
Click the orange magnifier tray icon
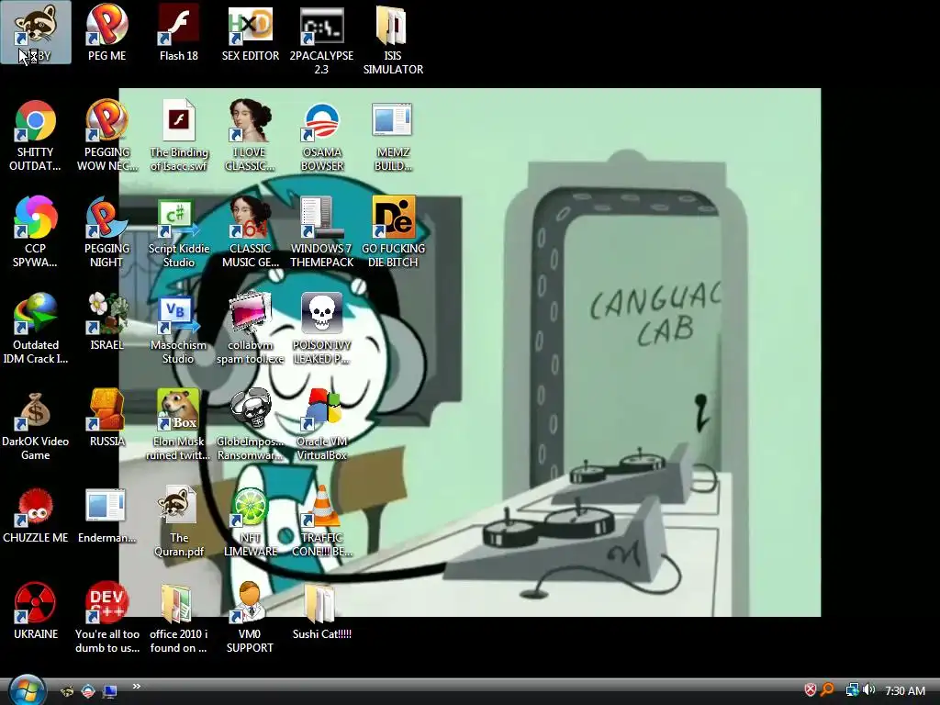[827, 690]
